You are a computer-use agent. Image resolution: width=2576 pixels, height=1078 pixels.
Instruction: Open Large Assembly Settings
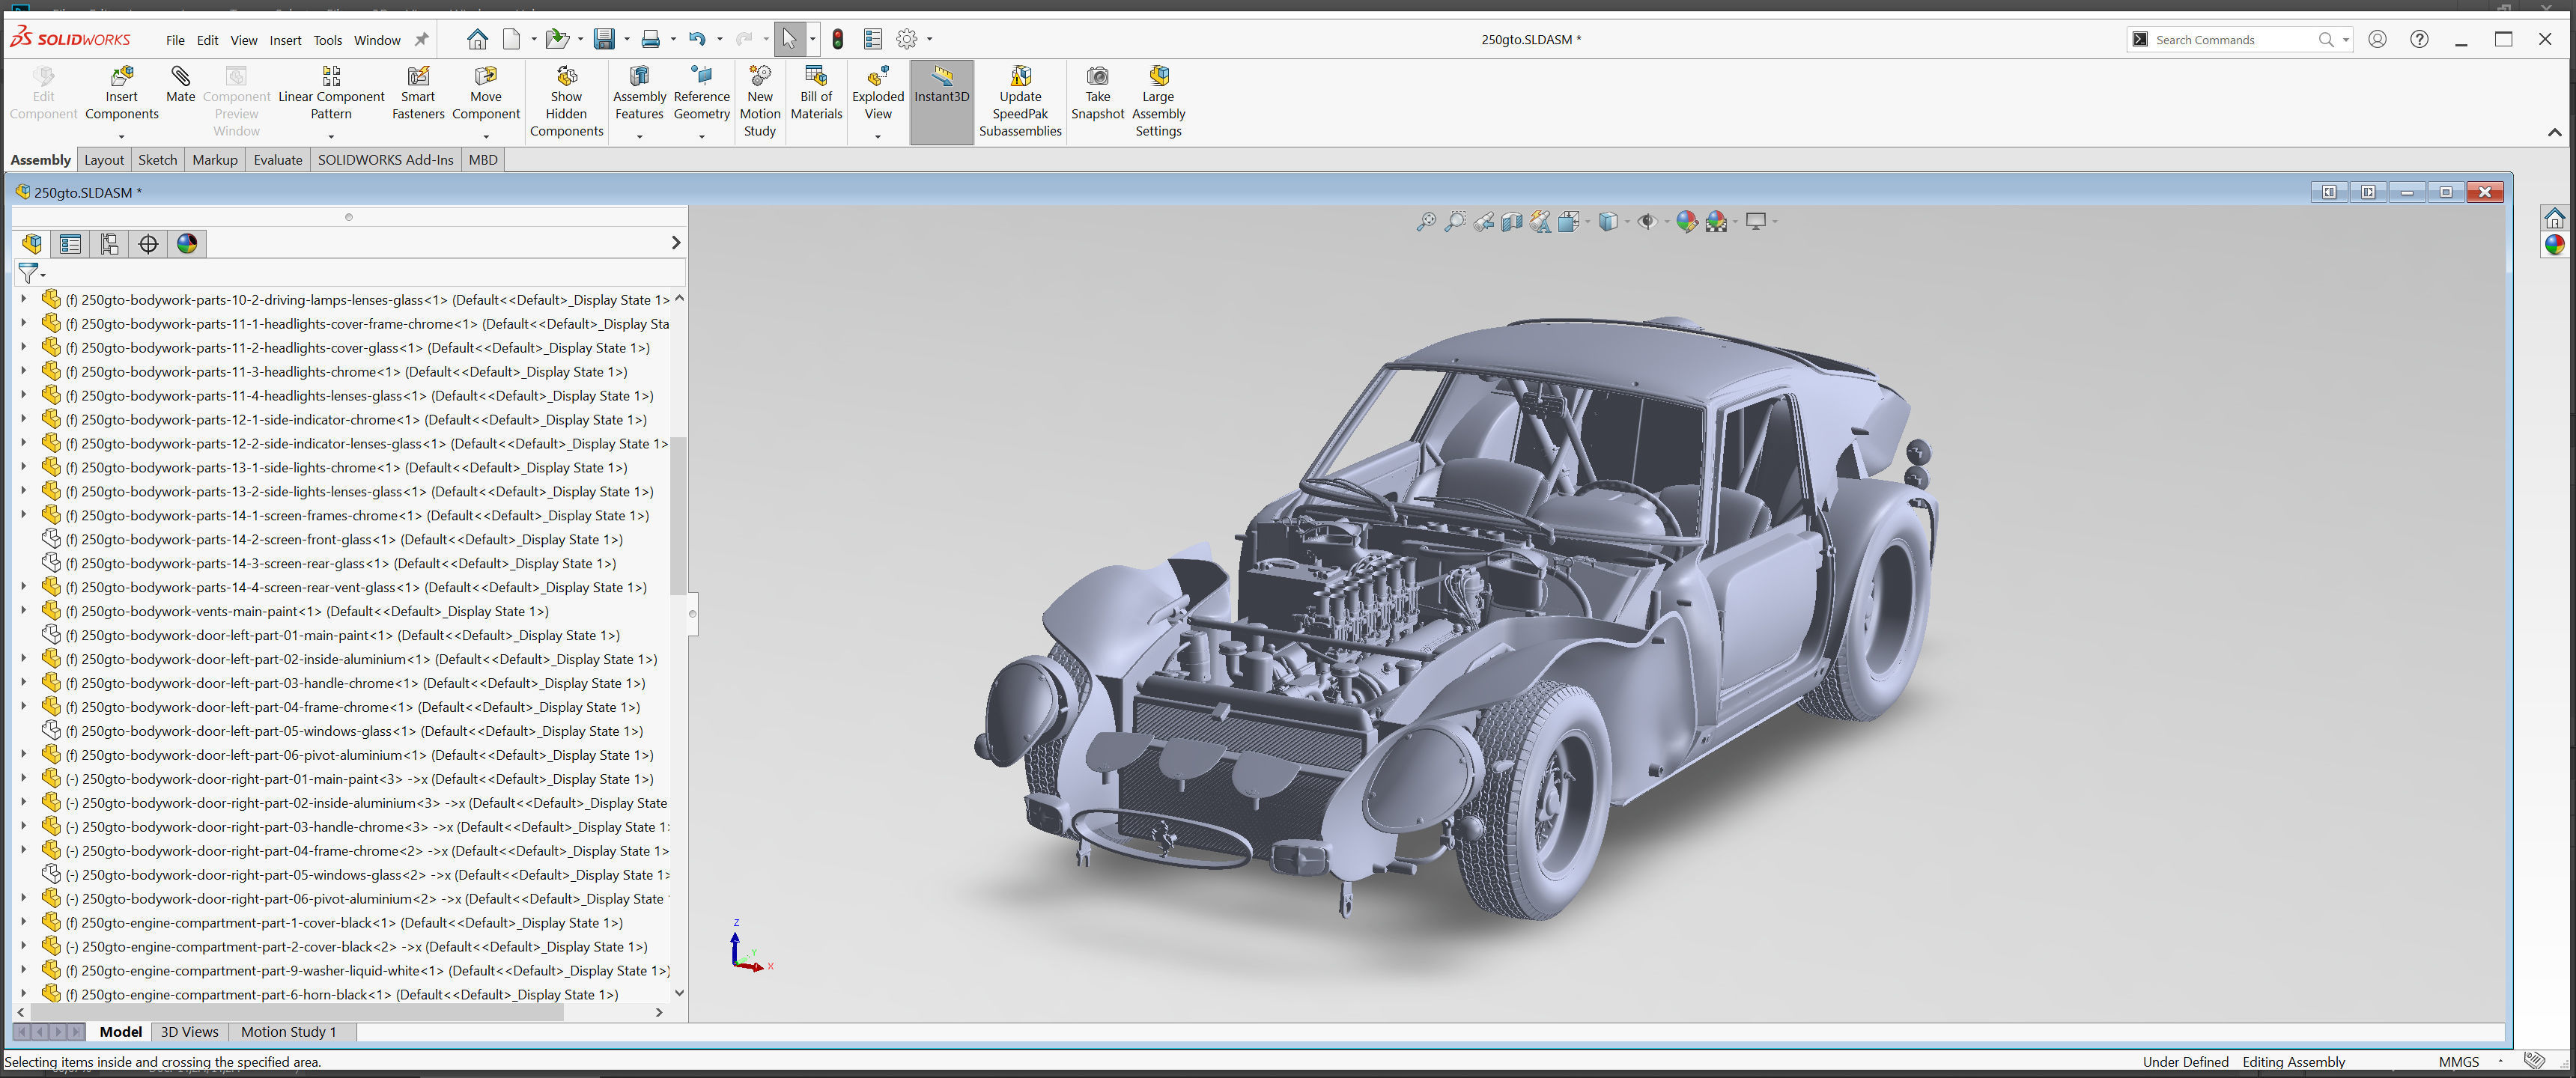1158,102
